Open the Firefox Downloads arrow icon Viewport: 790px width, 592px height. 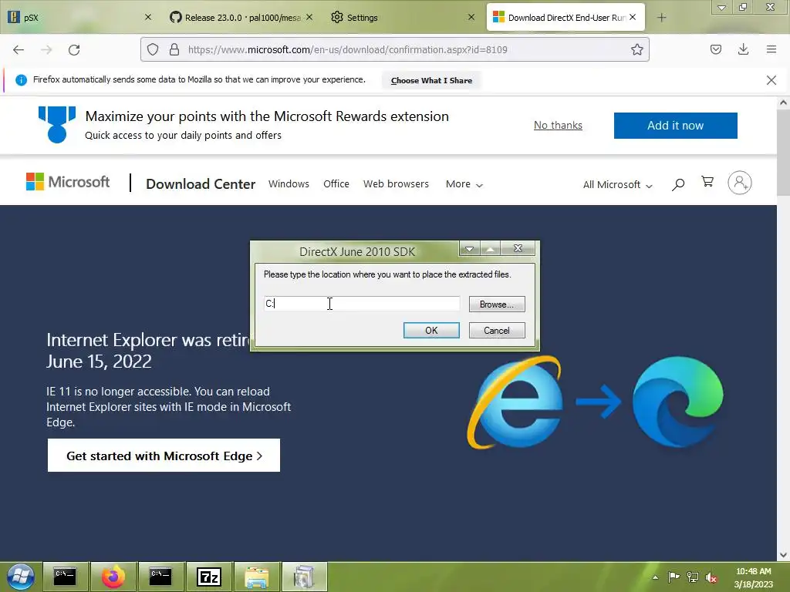point(743,49)
